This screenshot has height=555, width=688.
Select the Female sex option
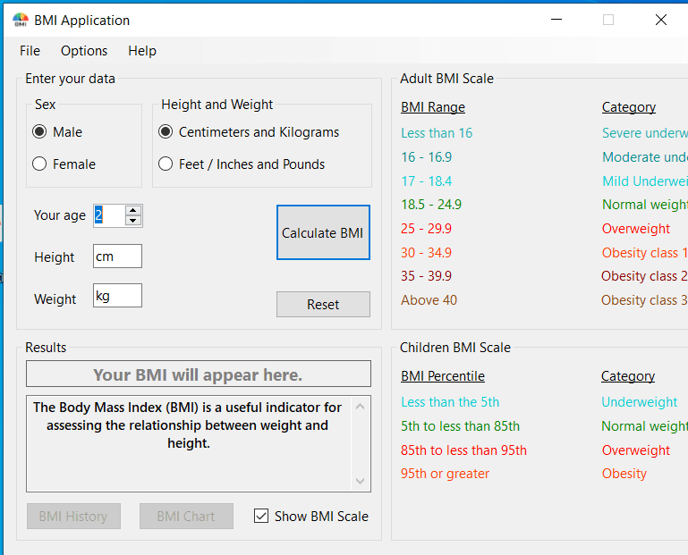click(x=39, y=164)
